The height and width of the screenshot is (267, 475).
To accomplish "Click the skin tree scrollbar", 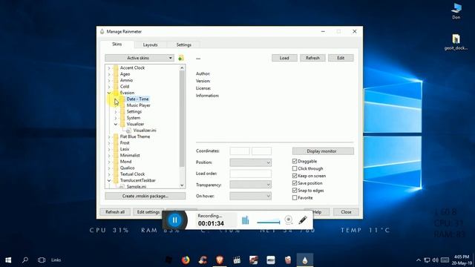I will click(182, 119).
